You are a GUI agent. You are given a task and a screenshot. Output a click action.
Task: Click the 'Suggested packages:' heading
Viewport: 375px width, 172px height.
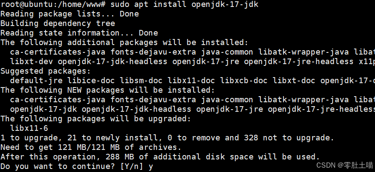point(46,71)
